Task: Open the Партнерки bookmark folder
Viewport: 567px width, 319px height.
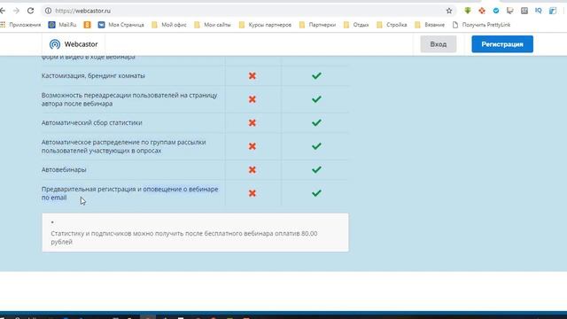Action: click(317, 25)
